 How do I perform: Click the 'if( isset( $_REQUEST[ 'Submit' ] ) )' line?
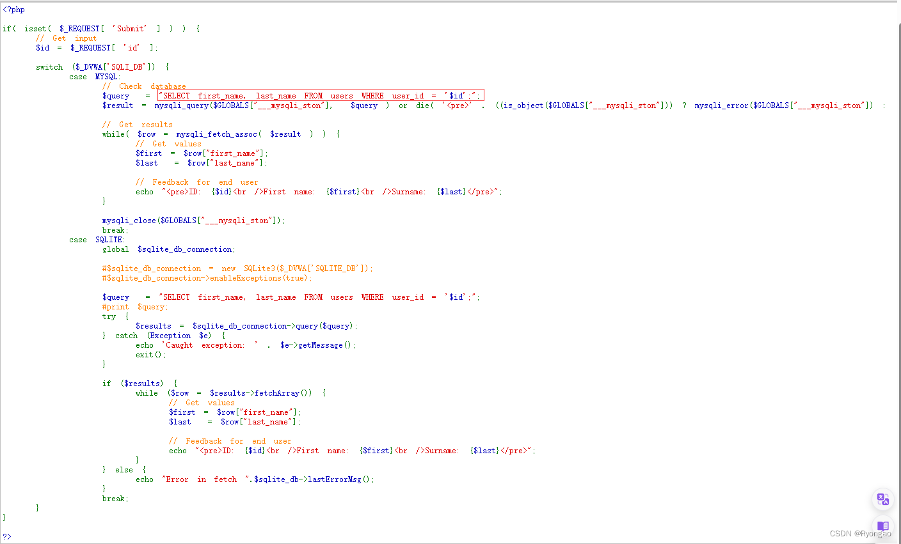[x=101, y=29]
